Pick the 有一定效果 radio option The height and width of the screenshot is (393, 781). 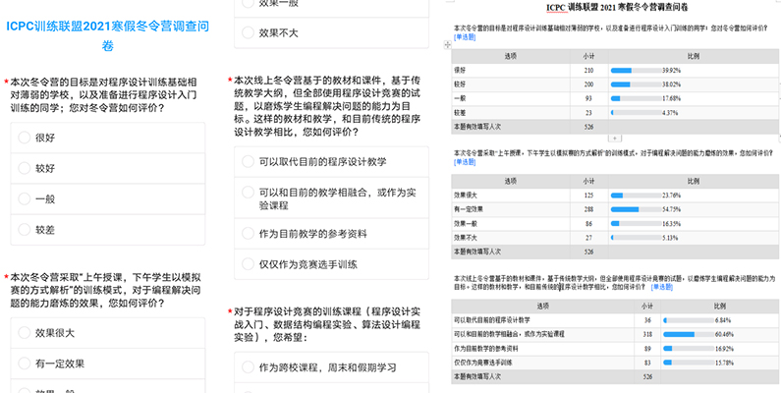(x=25, y=364)
